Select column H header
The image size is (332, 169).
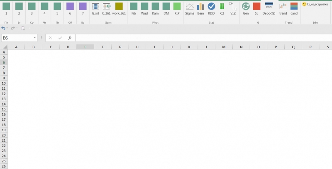coord(137,47)
